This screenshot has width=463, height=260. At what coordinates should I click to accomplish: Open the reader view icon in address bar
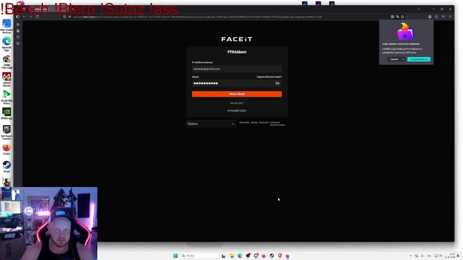coord(392,17)
